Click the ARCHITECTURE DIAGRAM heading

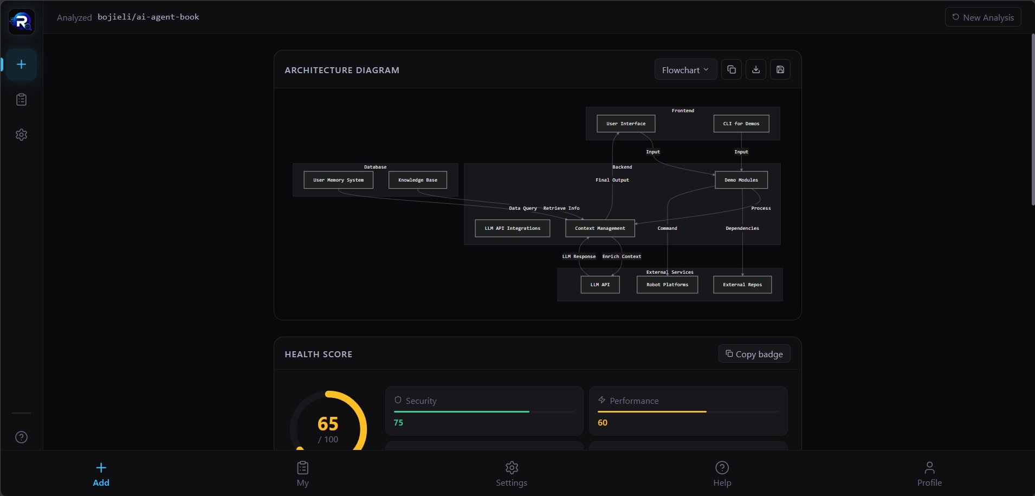[342, 70]
